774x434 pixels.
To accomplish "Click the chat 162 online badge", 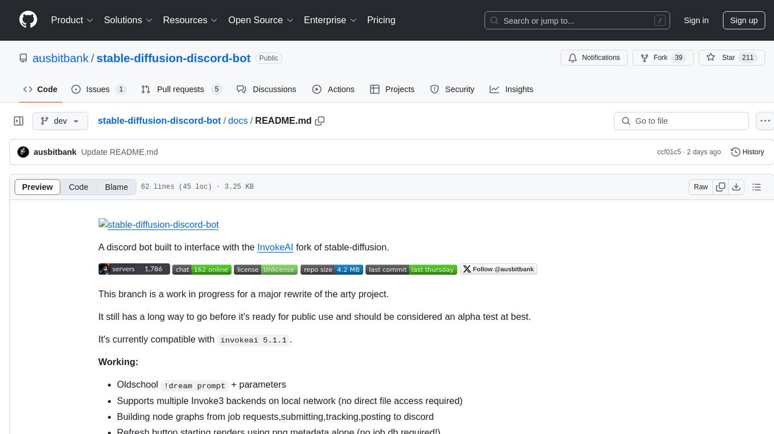I will pos(202,269).
